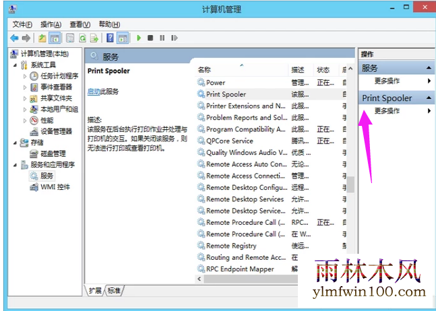Toggle the show/hide console tree icon
The width and height of the screenshot is (436, 311).
tap(55, 38)
